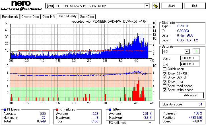The height and width of the screenshot is (125, 206).
Task: Click PI Failures average 0.28
Action: 95,114
